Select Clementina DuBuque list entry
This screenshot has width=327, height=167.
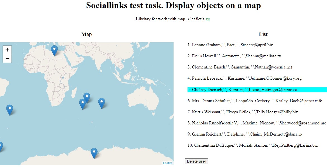tap(253, 145)
